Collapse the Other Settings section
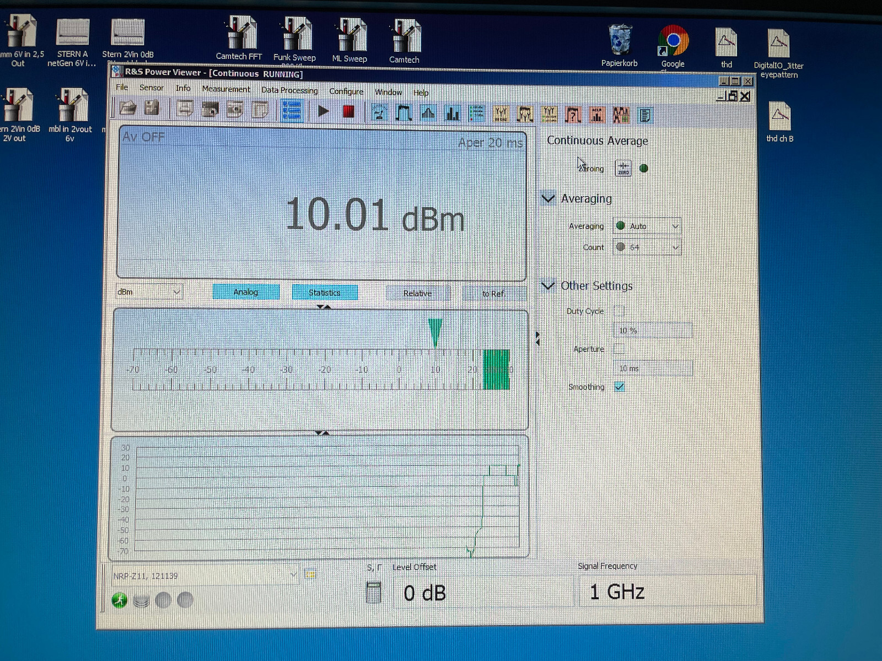882x661 pixels. click(x=548, y=285)
